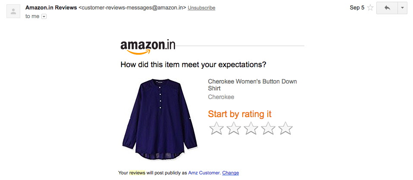Click the amazon.in logo
413x180 pixels.
tap(148, 47)
